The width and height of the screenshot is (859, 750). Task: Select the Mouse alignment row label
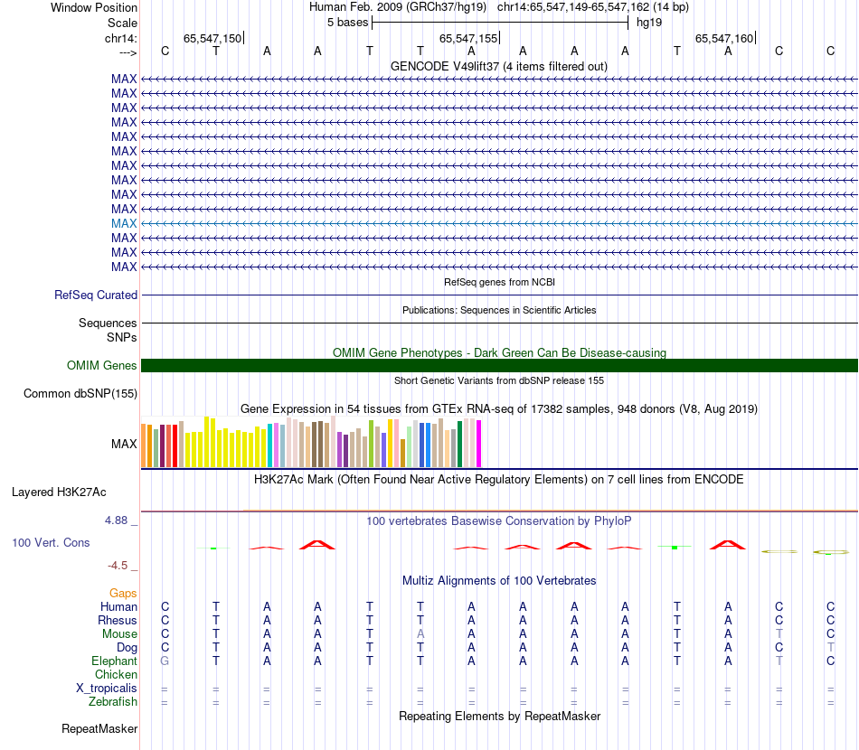pyautogui.click(x=119, y=634)
